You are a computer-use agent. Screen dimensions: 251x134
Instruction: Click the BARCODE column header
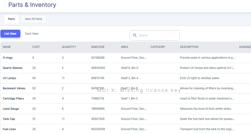tap(98, 47)
